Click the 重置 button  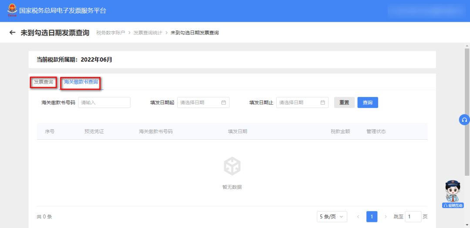click(344, 102)
